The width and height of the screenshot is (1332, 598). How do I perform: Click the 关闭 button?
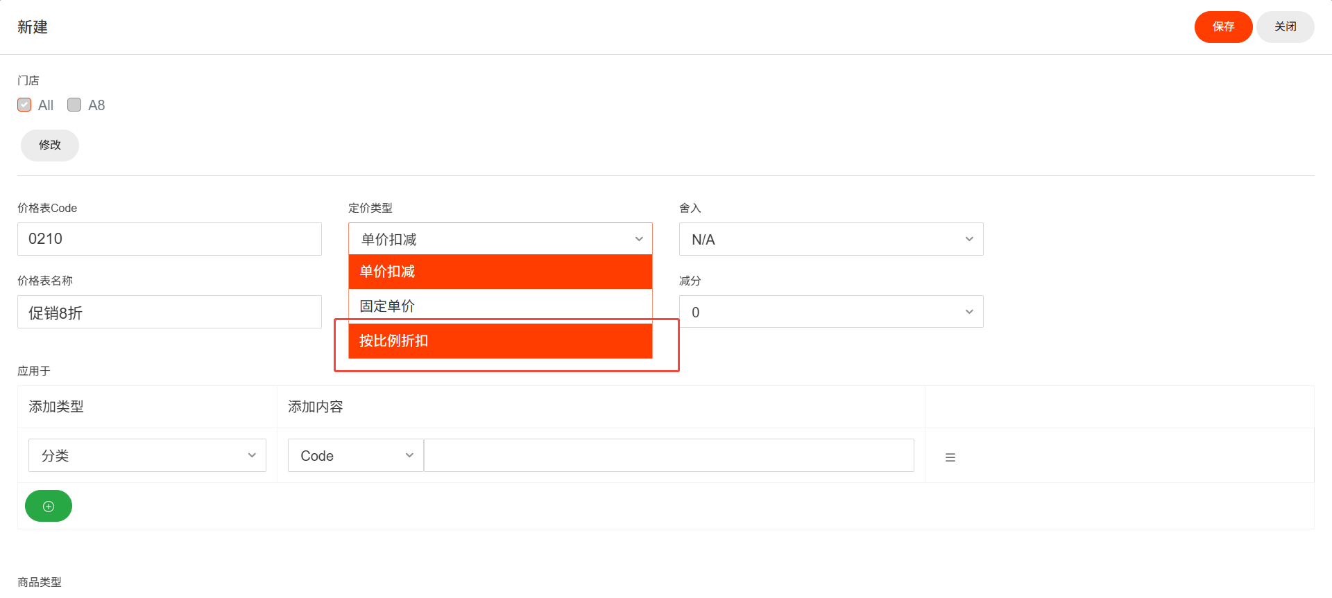[x=1285, y=27]
